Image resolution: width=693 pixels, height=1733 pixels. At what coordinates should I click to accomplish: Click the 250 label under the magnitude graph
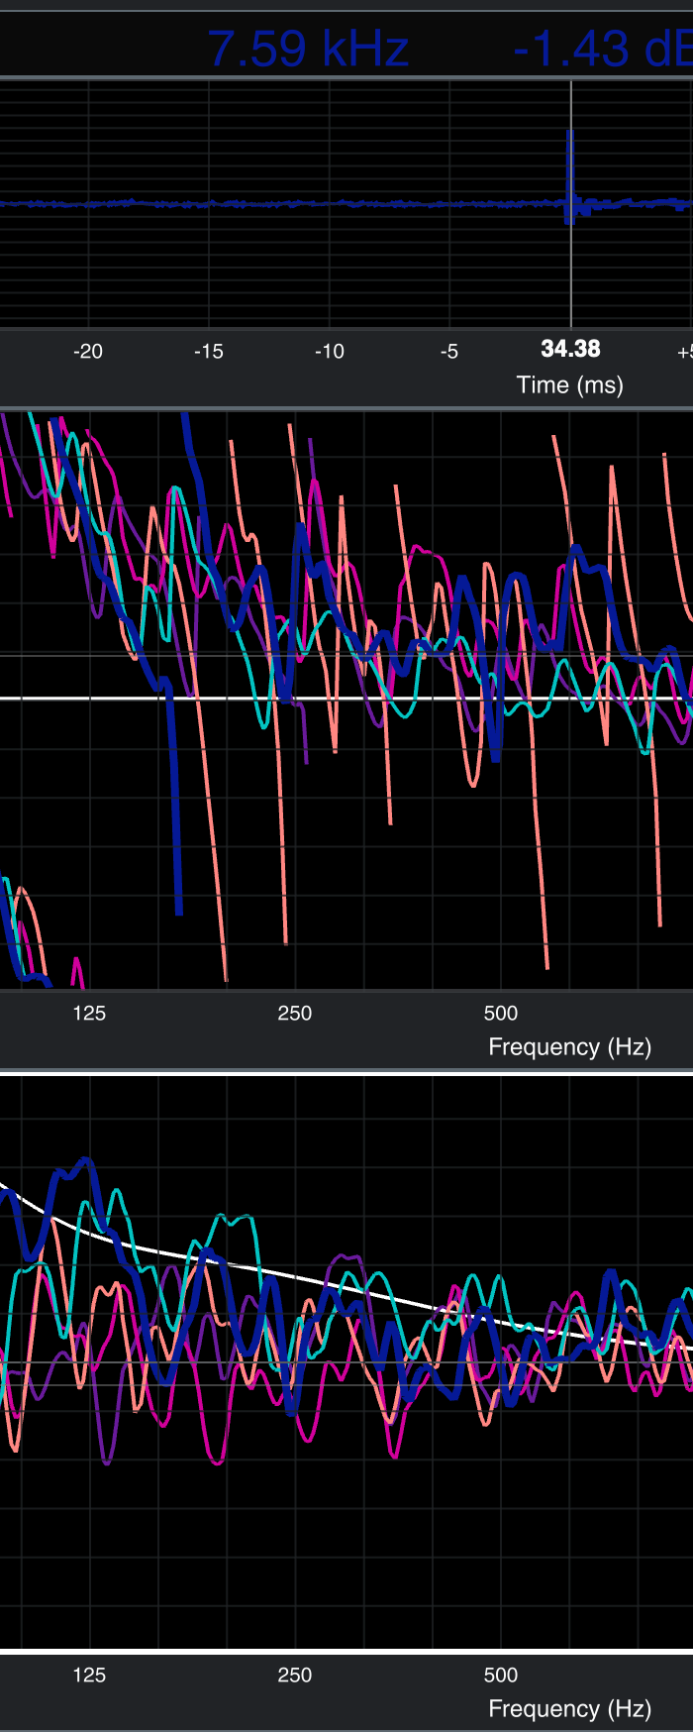[x=295, y=1676]
